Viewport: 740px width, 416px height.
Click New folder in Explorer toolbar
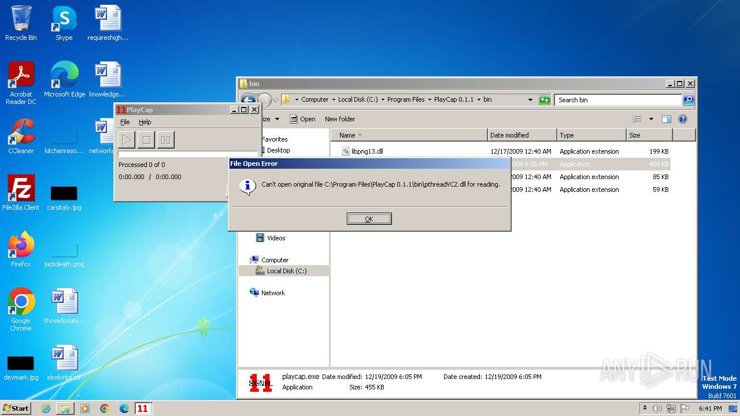point(340,119)
